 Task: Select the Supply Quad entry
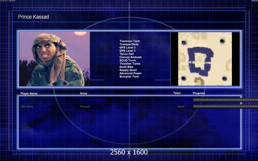[x=128, y=70]
